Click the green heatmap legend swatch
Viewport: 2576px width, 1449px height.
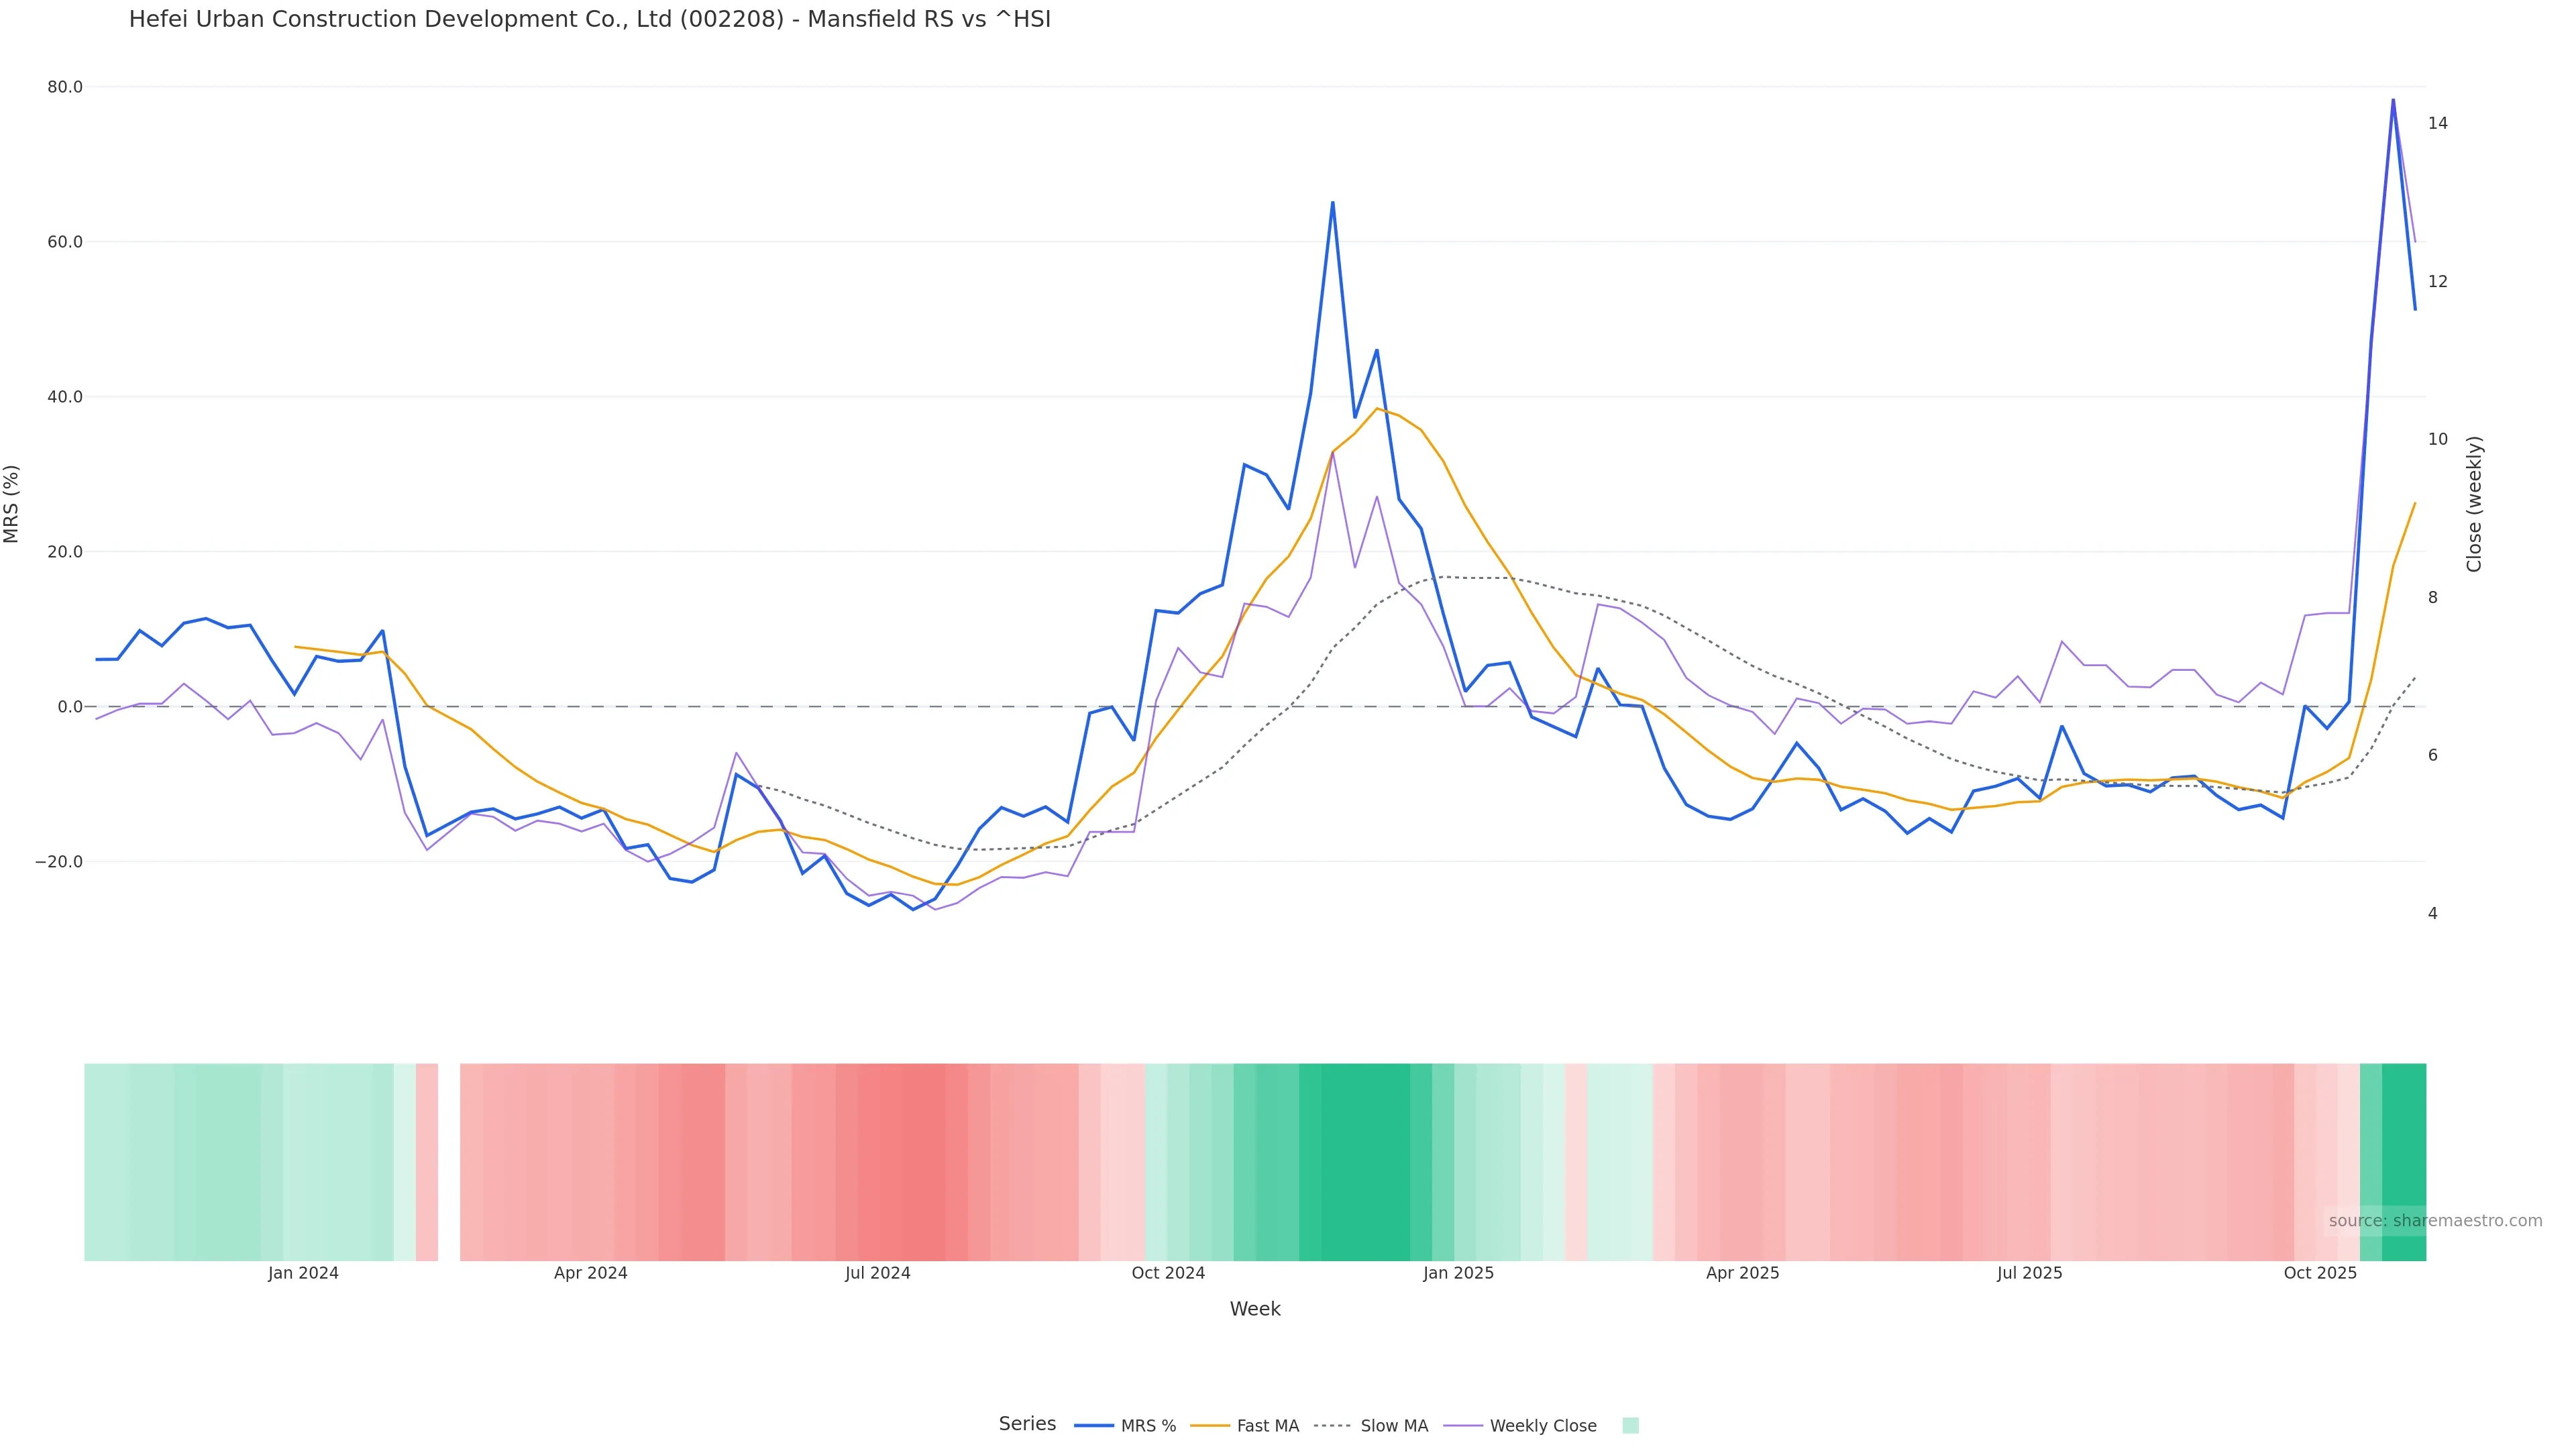[x=1630, y=1426]
